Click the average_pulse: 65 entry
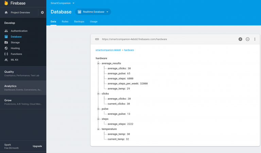Screen dimensions: 261x153 (119, 73)
